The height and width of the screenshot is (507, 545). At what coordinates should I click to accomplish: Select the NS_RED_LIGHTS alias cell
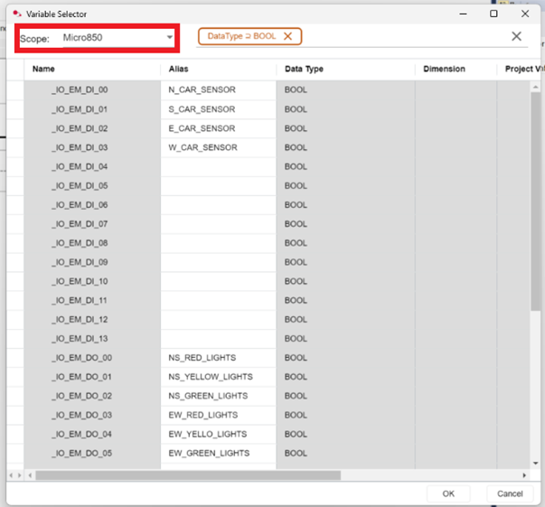click(203, 358)
